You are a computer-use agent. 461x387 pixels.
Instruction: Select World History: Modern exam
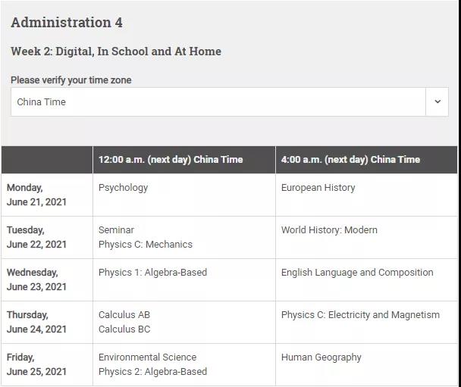pyautogui.click(x=329, y=230)
